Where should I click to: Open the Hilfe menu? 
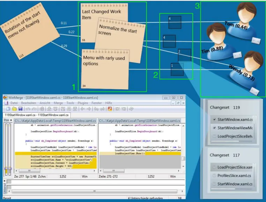click(109, 103)
